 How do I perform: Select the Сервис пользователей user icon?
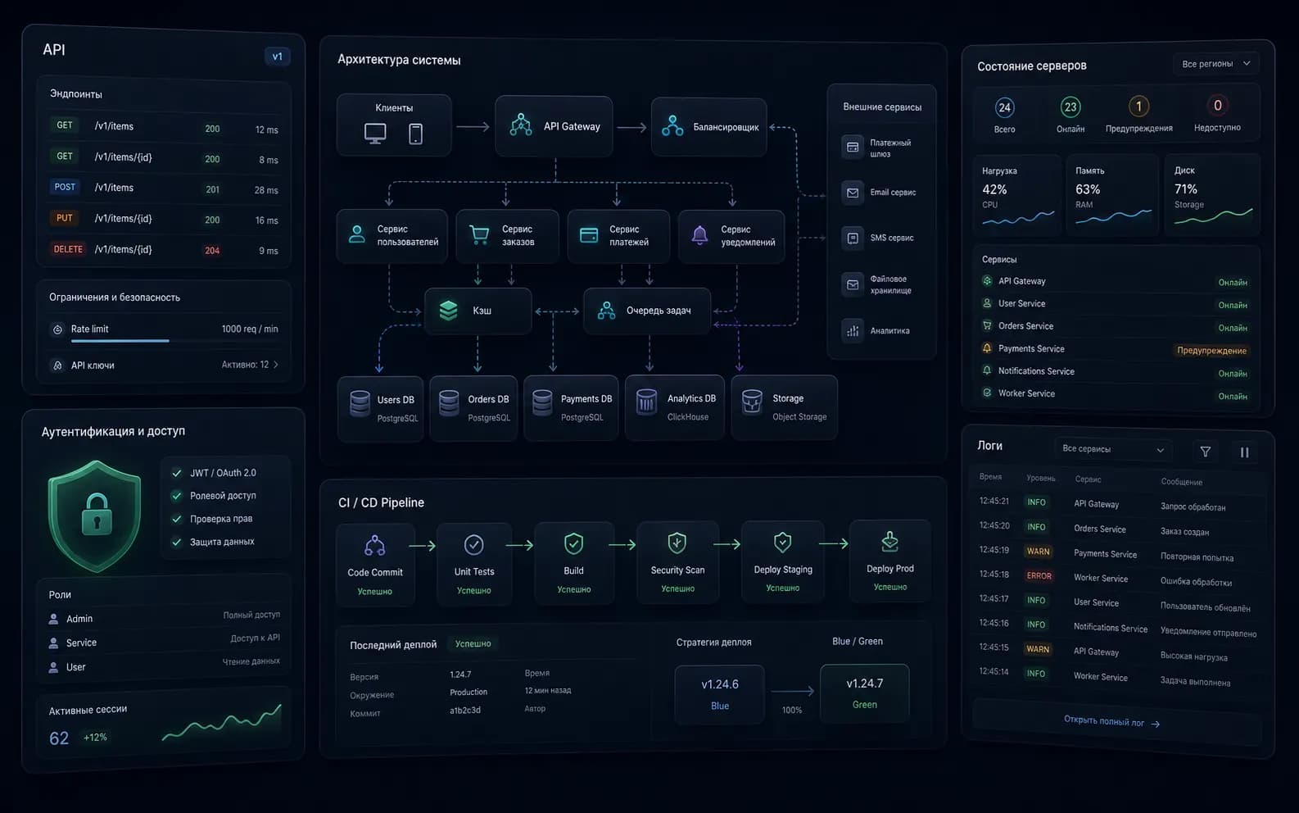click(x=357, y=234)
